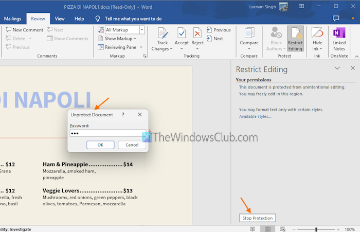The height and width of the screenshot is (232, 360).
Task: Click the Accessibility Investigate status entry
Action: tap(15, 229)
